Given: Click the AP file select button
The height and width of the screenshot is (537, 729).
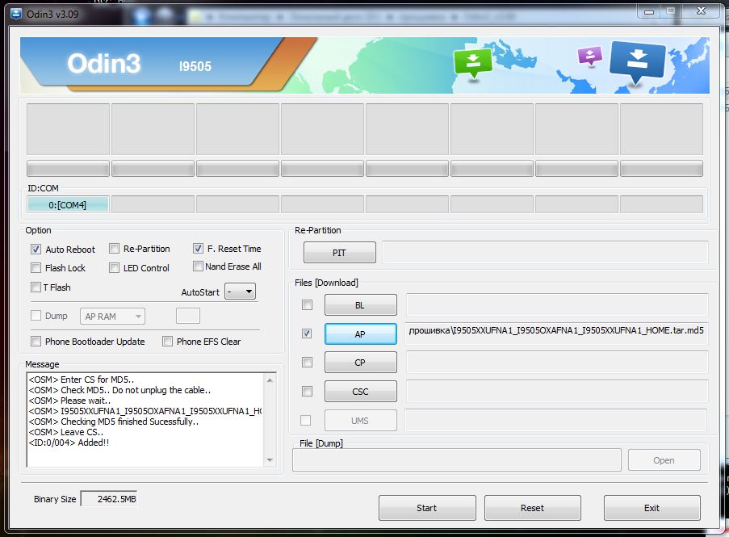Looking at the screenshot, I should pyautogui.click(x=360, y=334).
